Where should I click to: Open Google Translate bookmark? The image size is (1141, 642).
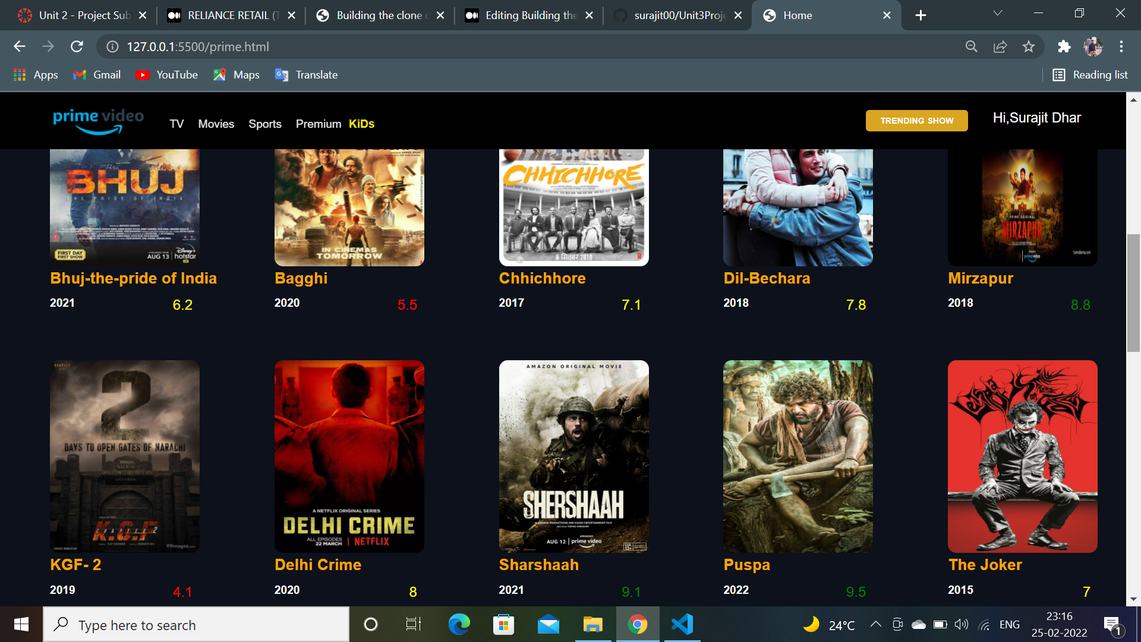pos(307,75)
